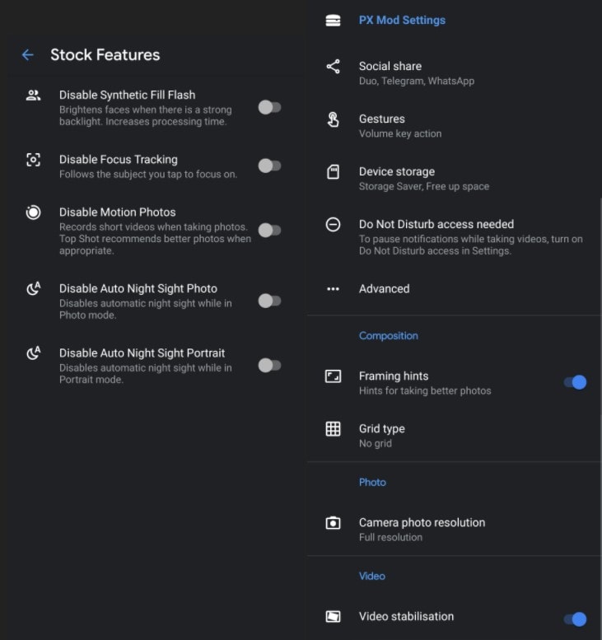Click the Social share icon

pyautogui.click(x=333, y=67)
